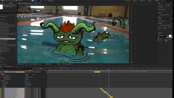
Task: Open the tool Fill color swatch
Action: (x=33, y=1)
